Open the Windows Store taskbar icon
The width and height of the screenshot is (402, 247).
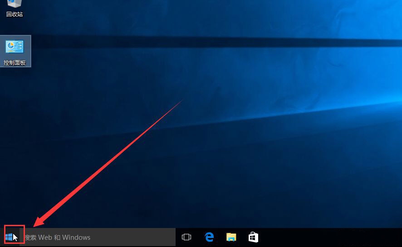(253, 237)
